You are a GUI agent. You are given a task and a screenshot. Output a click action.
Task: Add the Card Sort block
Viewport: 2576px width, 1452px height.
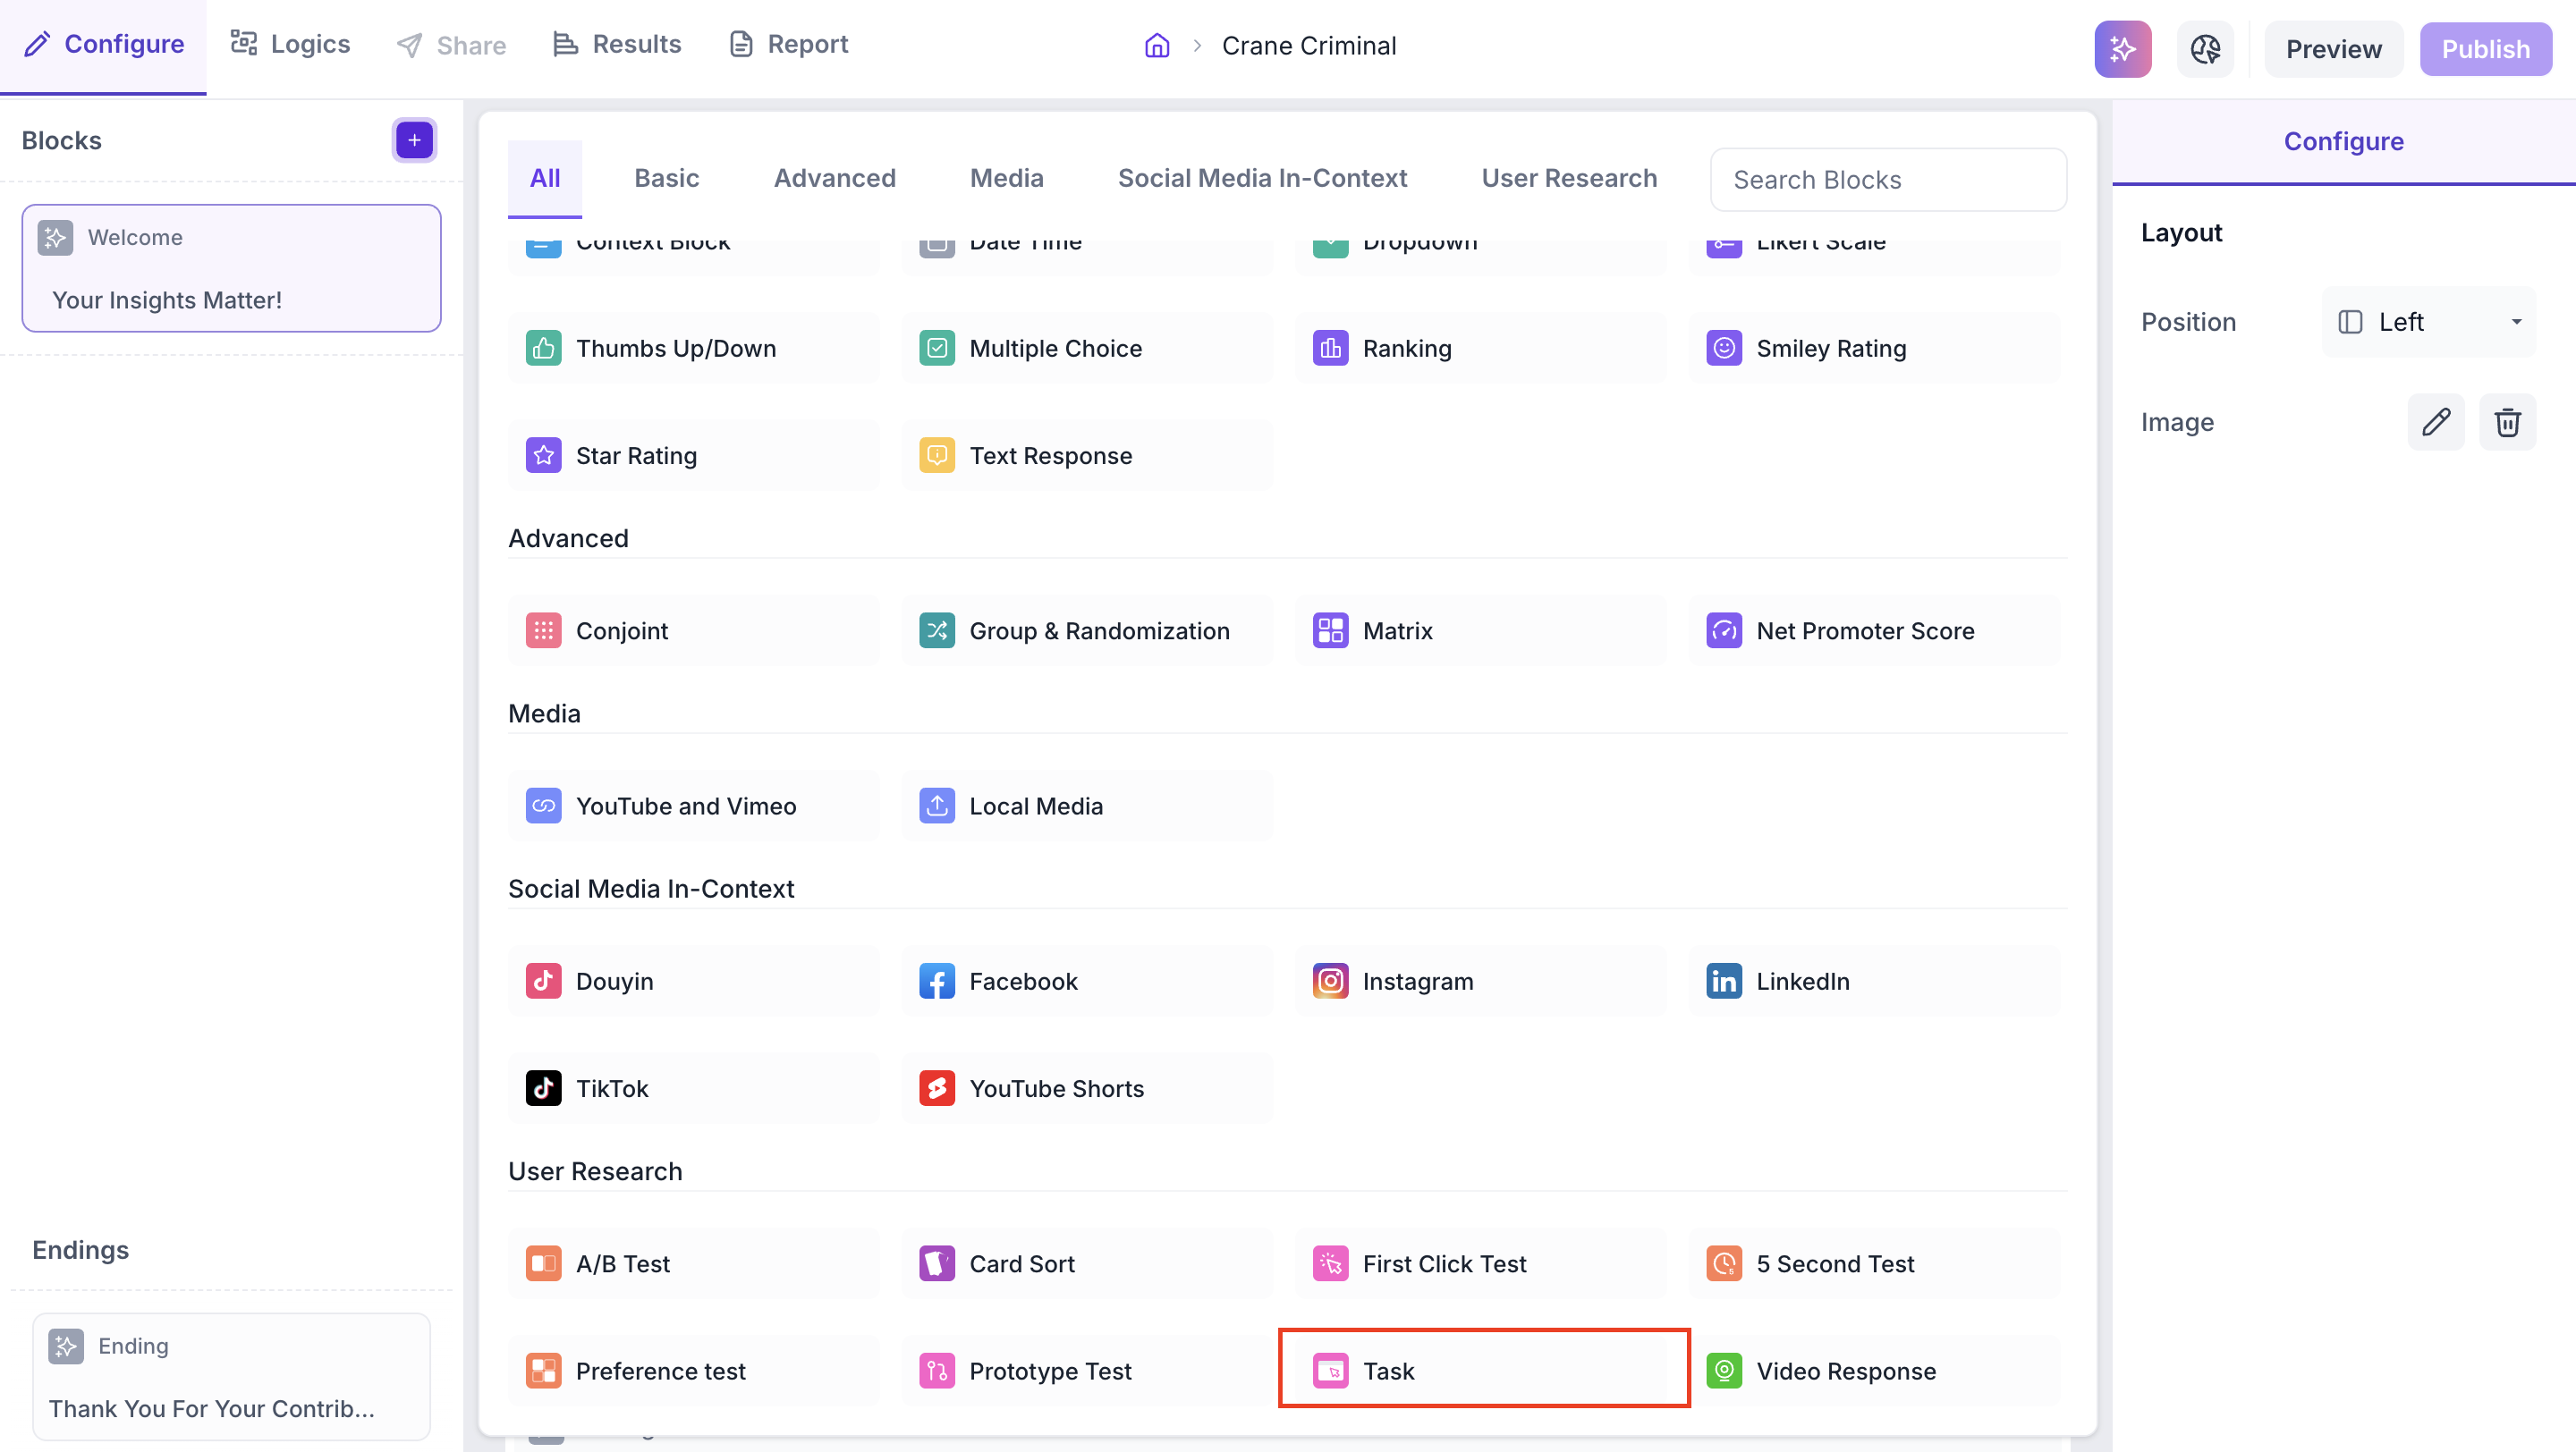[x=1087, y=1263]
